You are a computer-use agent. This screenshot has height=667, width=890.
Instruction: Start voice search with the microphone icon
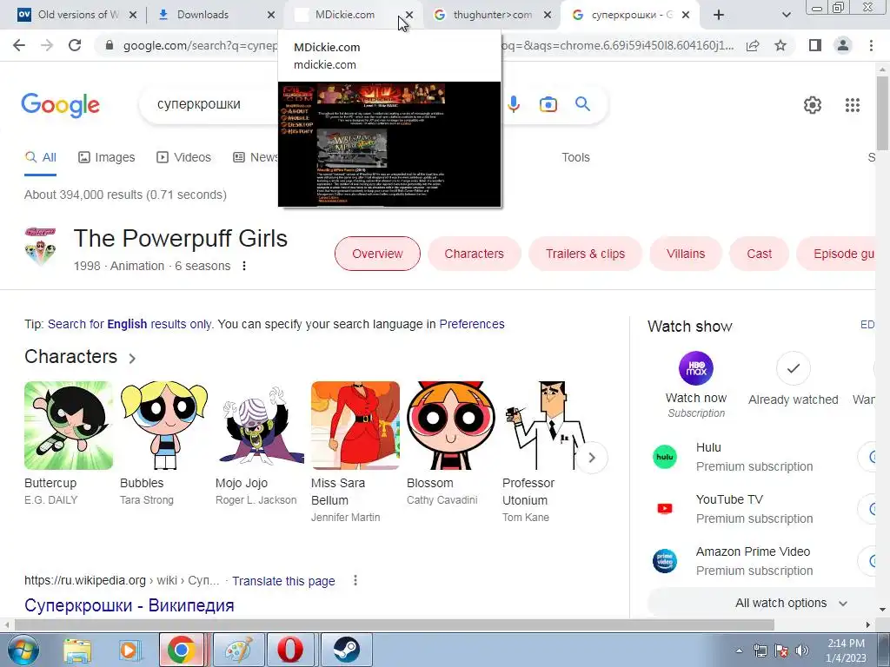(x=514, y=104)
